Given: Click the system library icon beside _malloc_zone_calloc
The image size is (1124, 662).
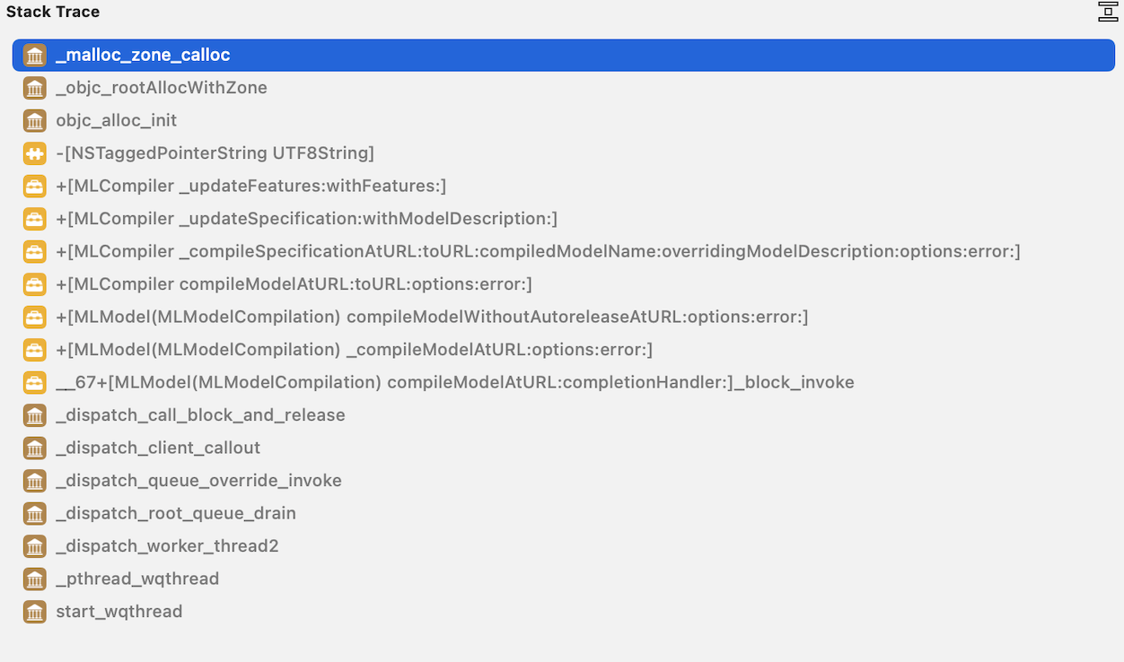Looking at the screenshot, I should coord(34,55).
